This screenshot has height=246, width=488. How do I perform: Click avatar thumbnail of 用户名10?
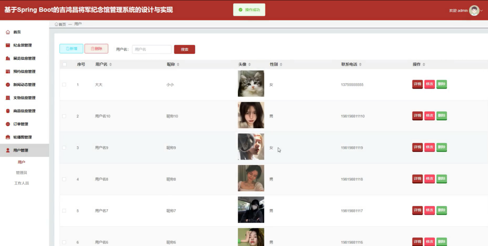point(251,115)
